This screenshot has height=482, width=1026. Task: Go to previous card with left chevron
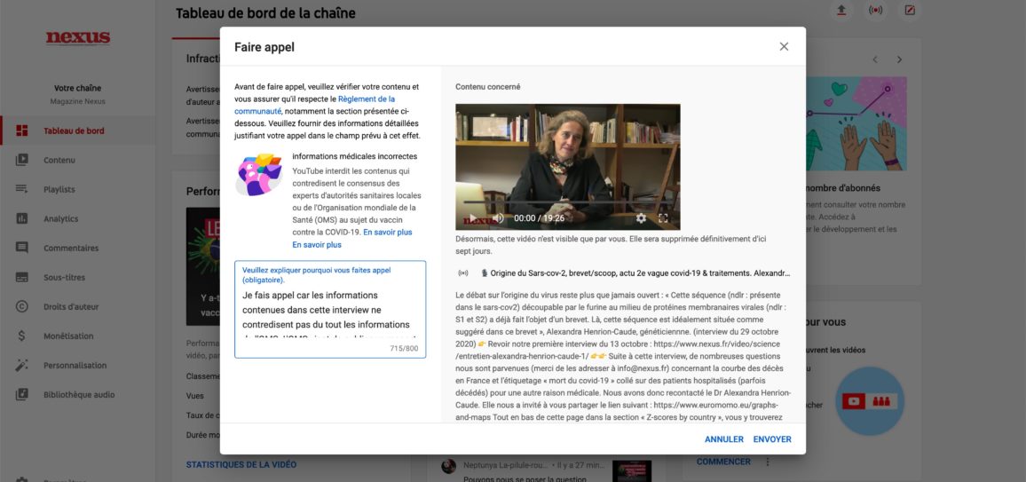coord(875,59)
